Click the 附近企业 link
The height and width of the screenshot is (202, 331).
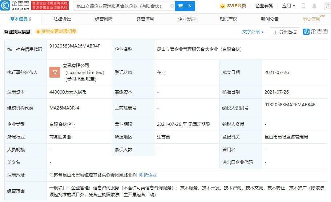[x=148, y=175]
